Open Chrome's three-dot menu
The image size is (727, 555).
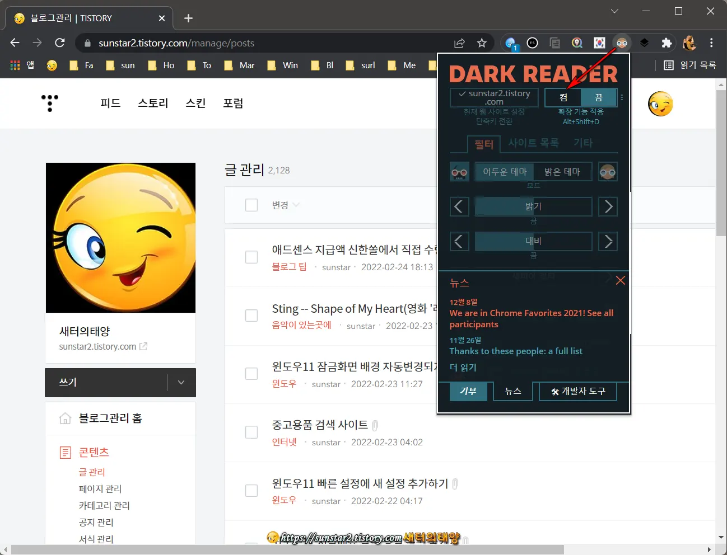711,43
